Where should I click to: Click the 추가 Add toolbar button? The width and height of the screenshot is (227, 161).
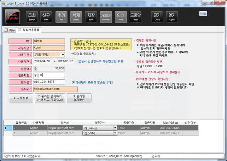61,17
